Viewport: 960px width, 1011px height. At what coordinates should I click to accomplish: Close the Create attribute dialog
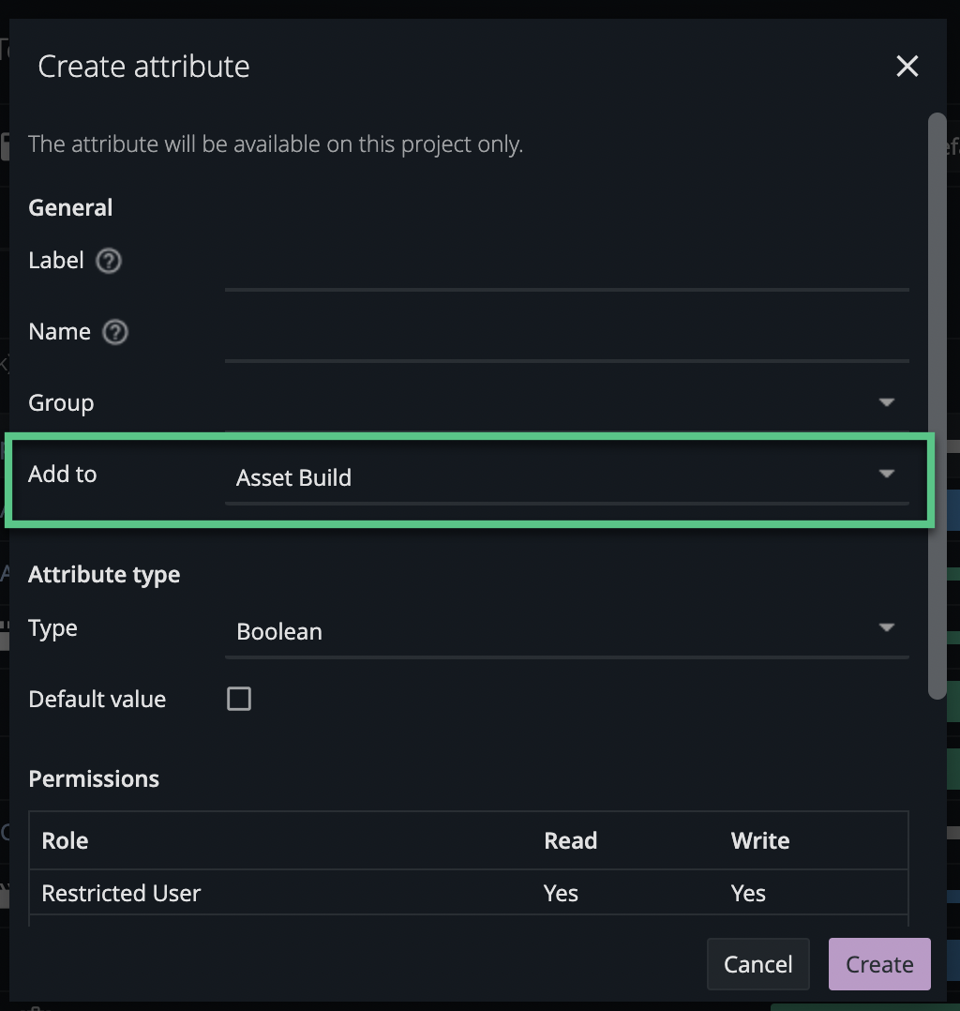(907, 66)
